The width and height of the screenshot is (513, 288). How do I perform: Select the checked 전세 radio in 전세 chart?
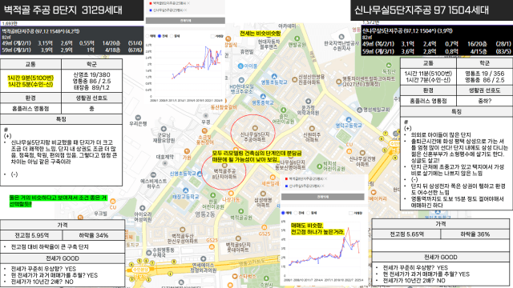(x=160, y=36)
